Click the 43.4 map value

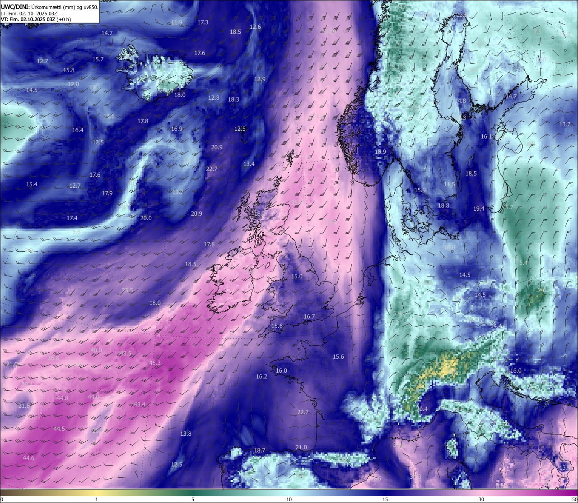[x=140, y=404]
